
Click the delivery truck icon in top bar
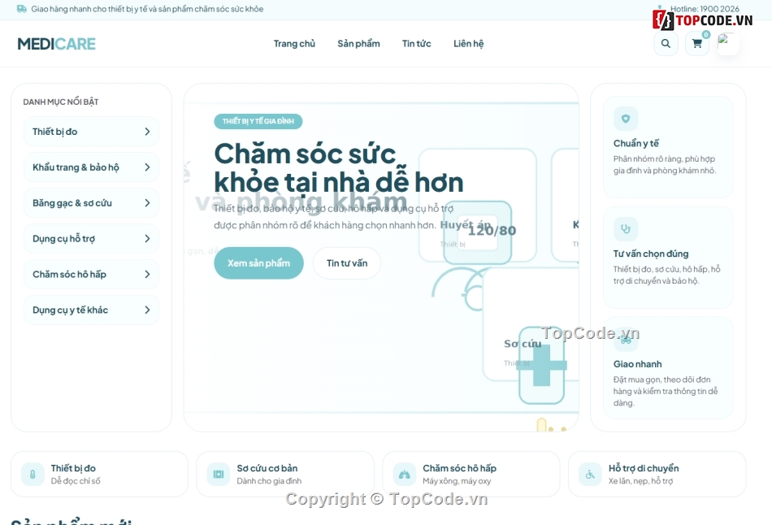[x=22, y=9]
